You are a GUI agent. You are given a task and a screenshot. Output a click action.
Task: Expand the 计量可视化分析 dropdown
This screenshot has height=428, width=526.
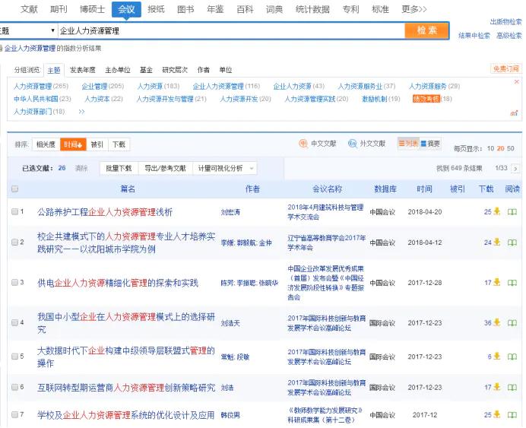tap(225, 168)
